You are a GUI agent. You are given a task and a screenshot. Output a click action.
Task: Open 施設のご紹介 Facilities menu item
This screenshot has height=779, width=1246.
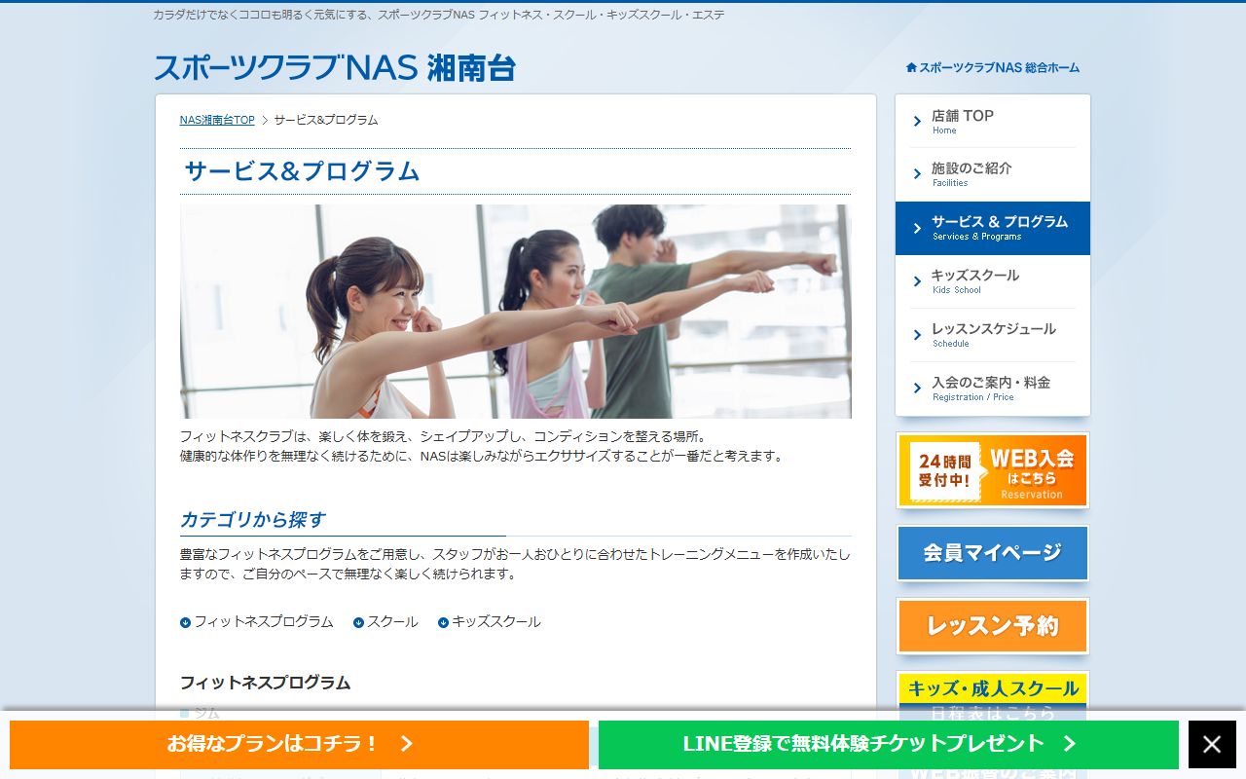tap(993, 174)
